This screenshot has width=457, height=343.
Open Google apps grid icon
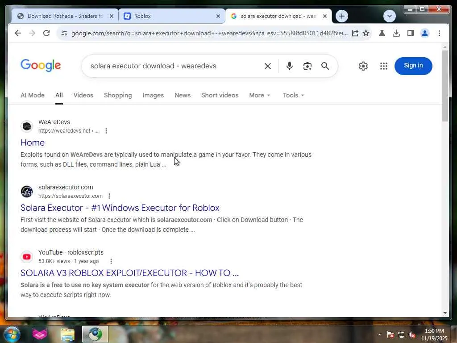tap(384, 66)
